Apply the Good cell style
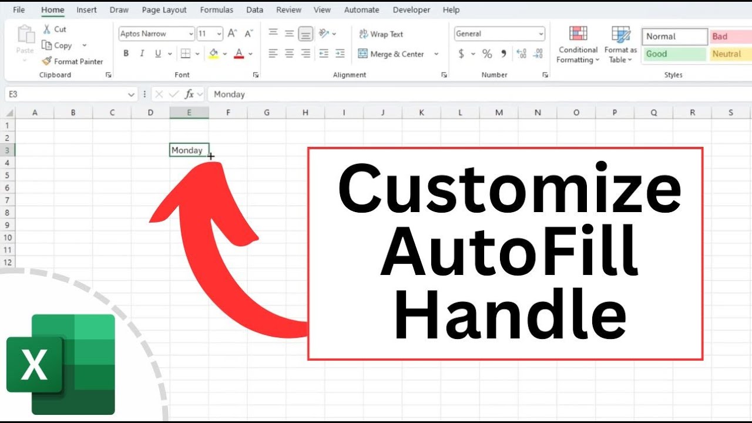752x423 pixels. (x=674, y=54)
